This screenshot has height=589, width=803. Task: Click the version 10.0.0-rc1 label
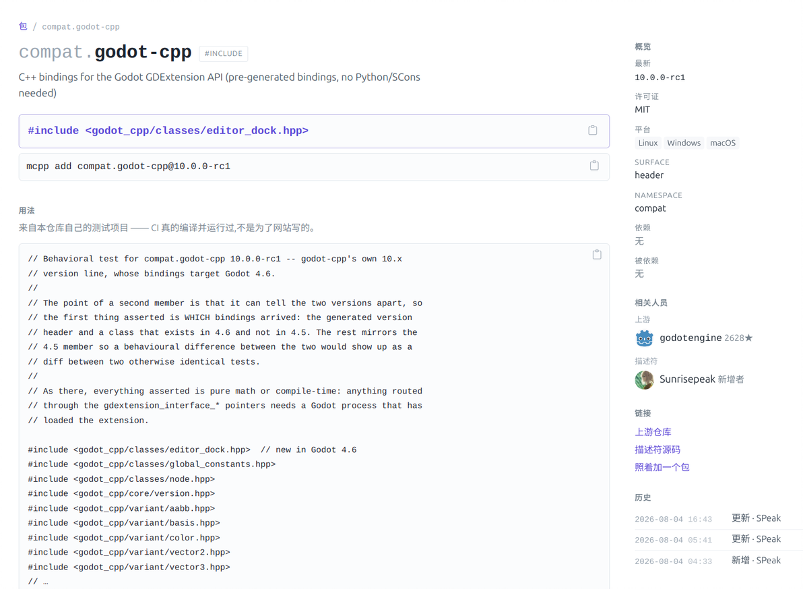click(x=660, y=77)
